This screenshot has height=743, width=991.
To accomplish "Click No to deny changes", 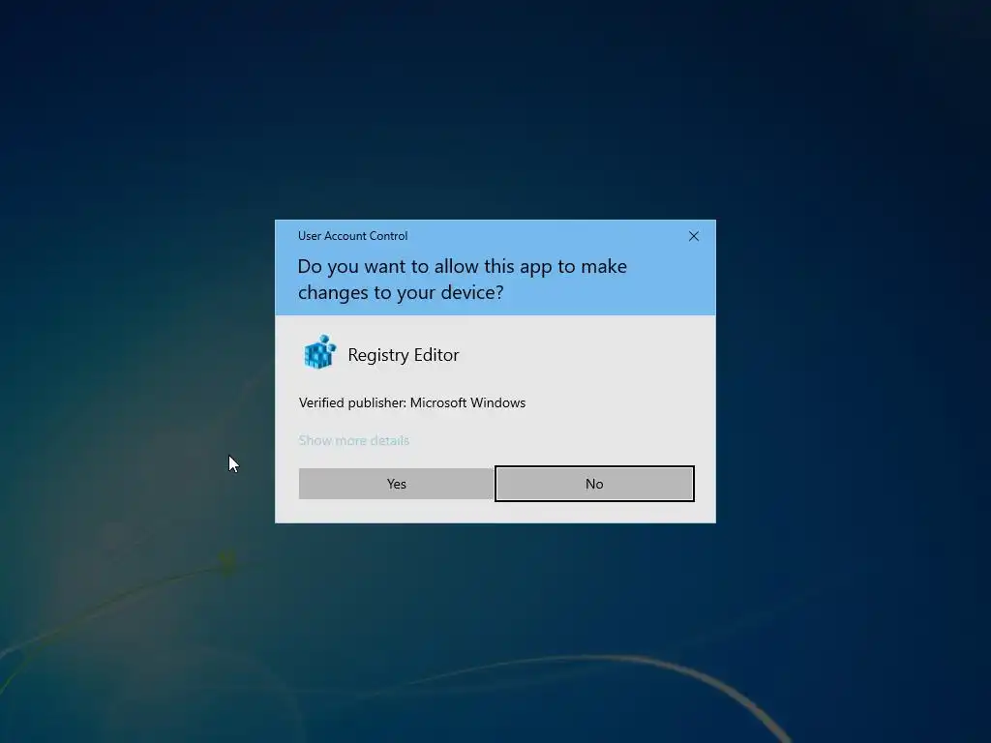I will 594,484.
